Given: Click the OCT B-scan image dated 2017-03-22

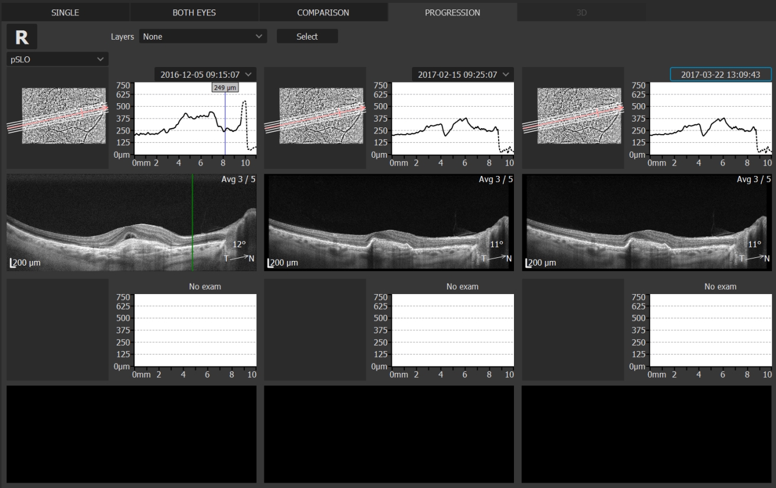Looking at the screenshot, I should [x=647, y=222].
